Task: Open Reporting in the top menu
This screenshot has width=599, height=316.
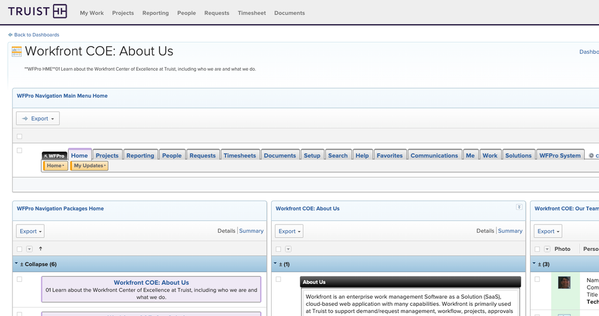Action: (155, 13)
